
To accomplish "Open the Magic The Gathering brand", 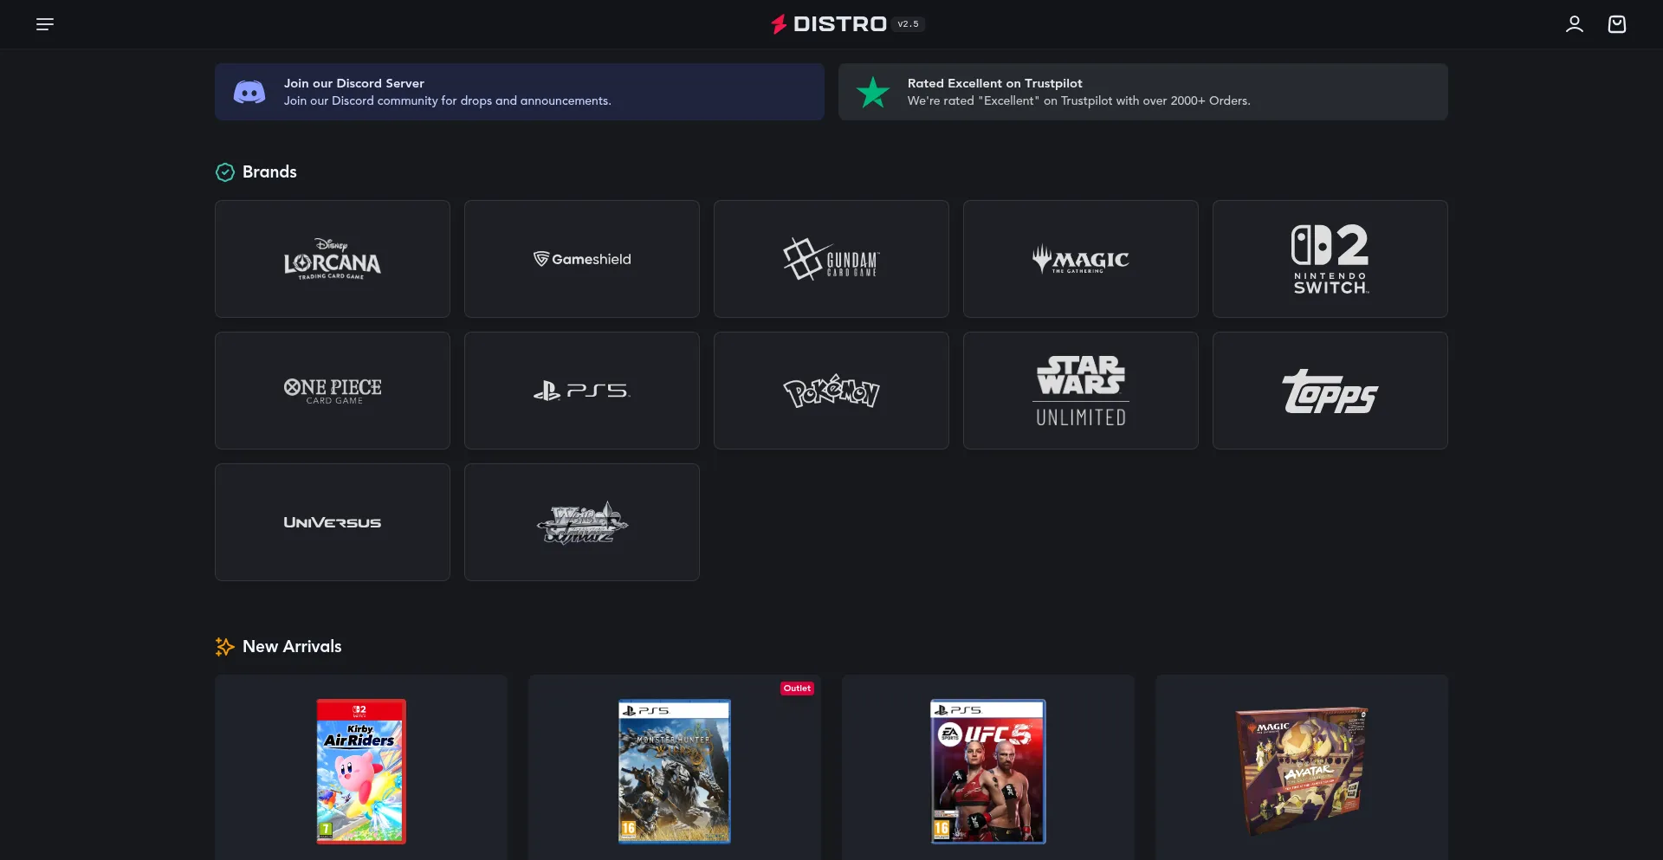I will click(x=1080, y=259).
